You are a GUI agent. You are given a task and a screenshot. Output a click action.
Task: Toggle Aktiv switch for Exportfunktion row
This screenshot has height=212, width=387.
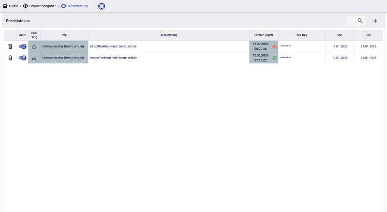(22, 46)
